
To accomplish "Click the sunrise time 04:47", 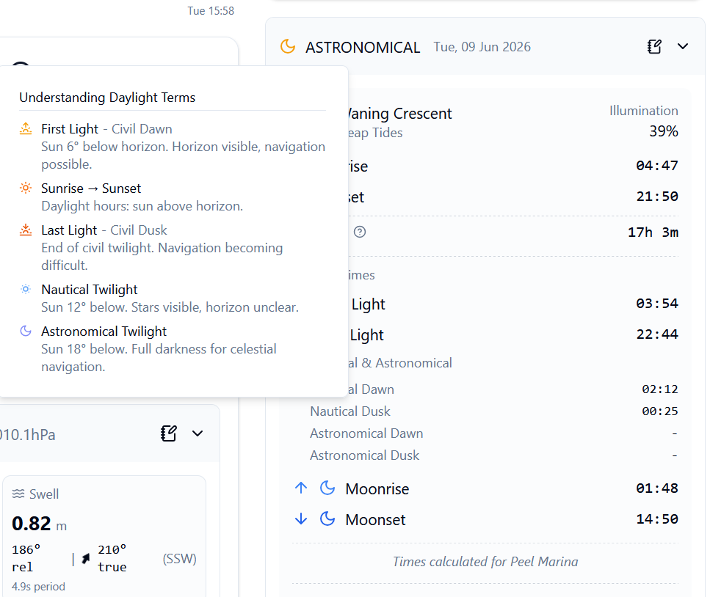I will click(x=657, y=166).
